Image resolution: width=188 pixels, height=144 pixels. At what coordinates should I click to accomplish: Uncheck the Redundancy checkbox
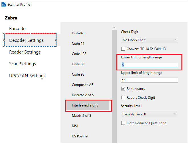point(124,89)
